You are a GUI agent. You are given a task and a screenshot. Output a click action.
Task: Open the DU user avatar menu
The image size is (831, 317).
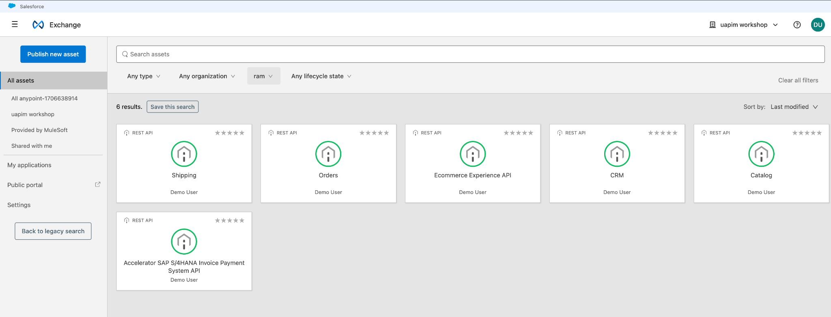pyautogui.click(x=818, y=25)
